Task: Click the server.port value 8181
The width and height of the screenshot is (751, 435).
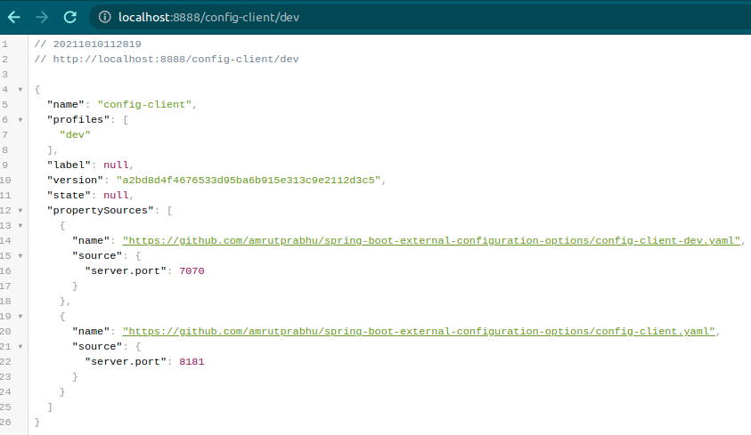Action: tap(192, 362)
